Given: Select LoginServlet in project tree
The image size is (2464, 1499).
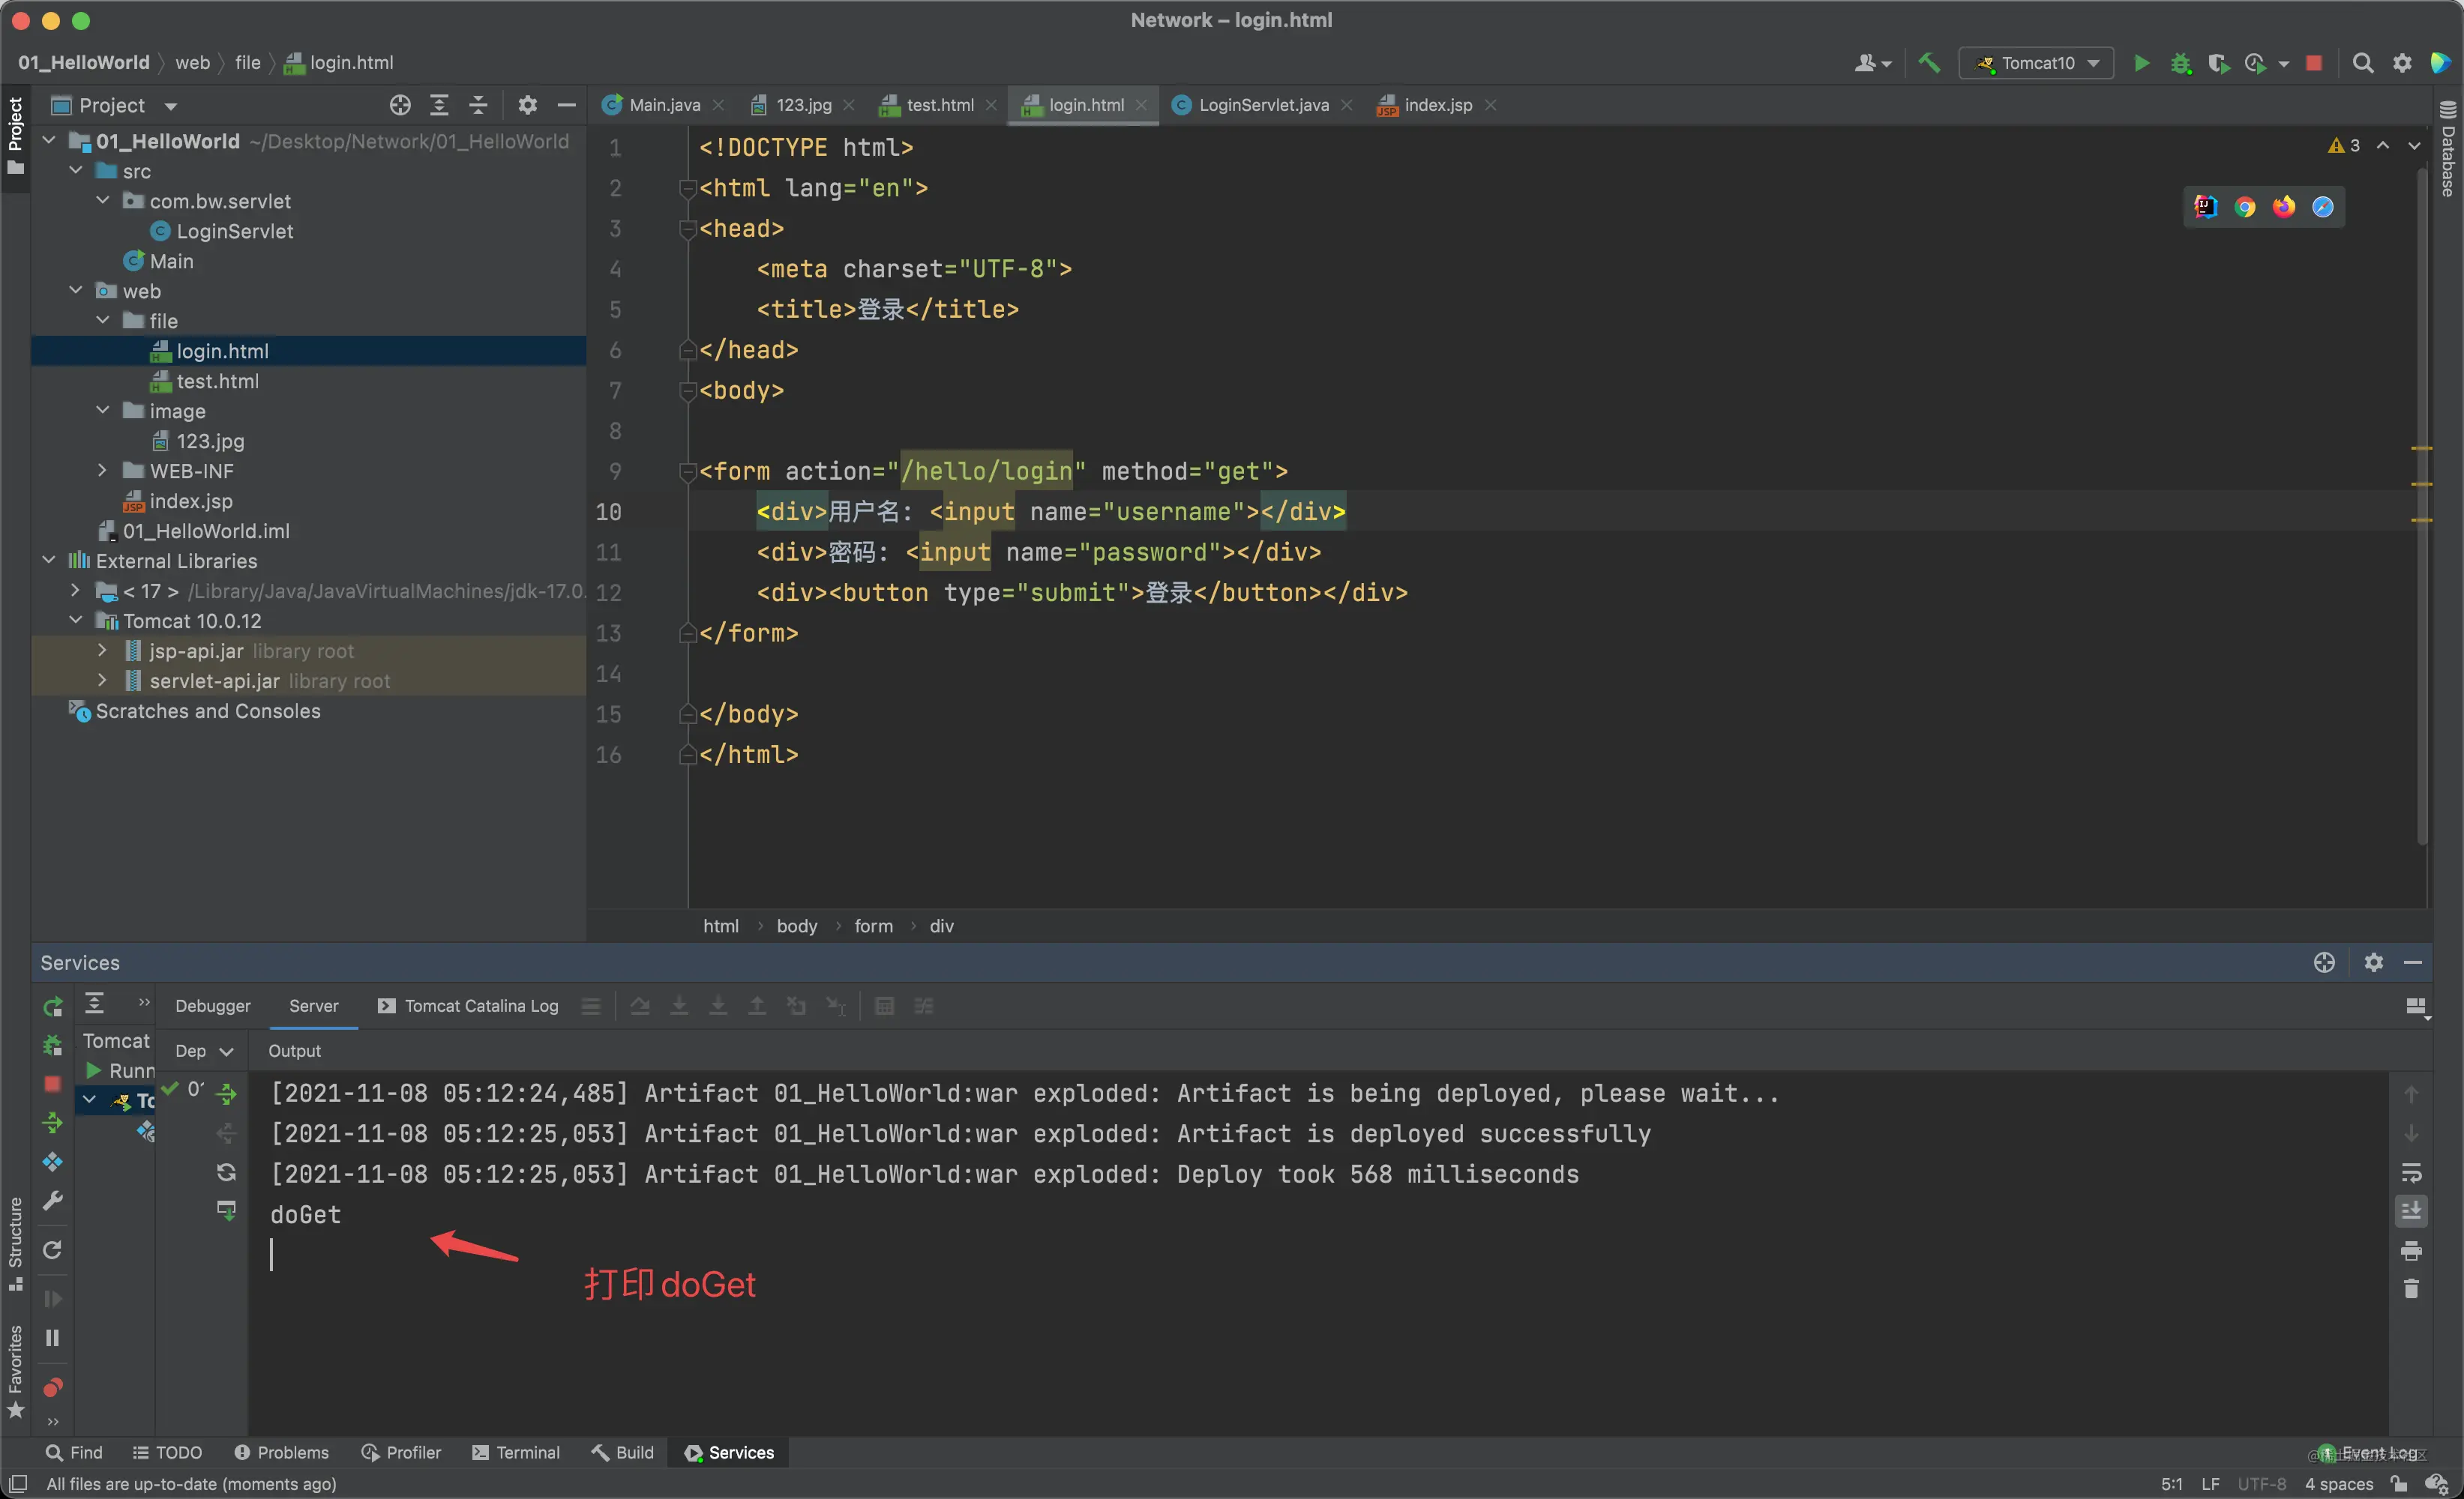Looking at the screenshot, I should tap(234, 231).
